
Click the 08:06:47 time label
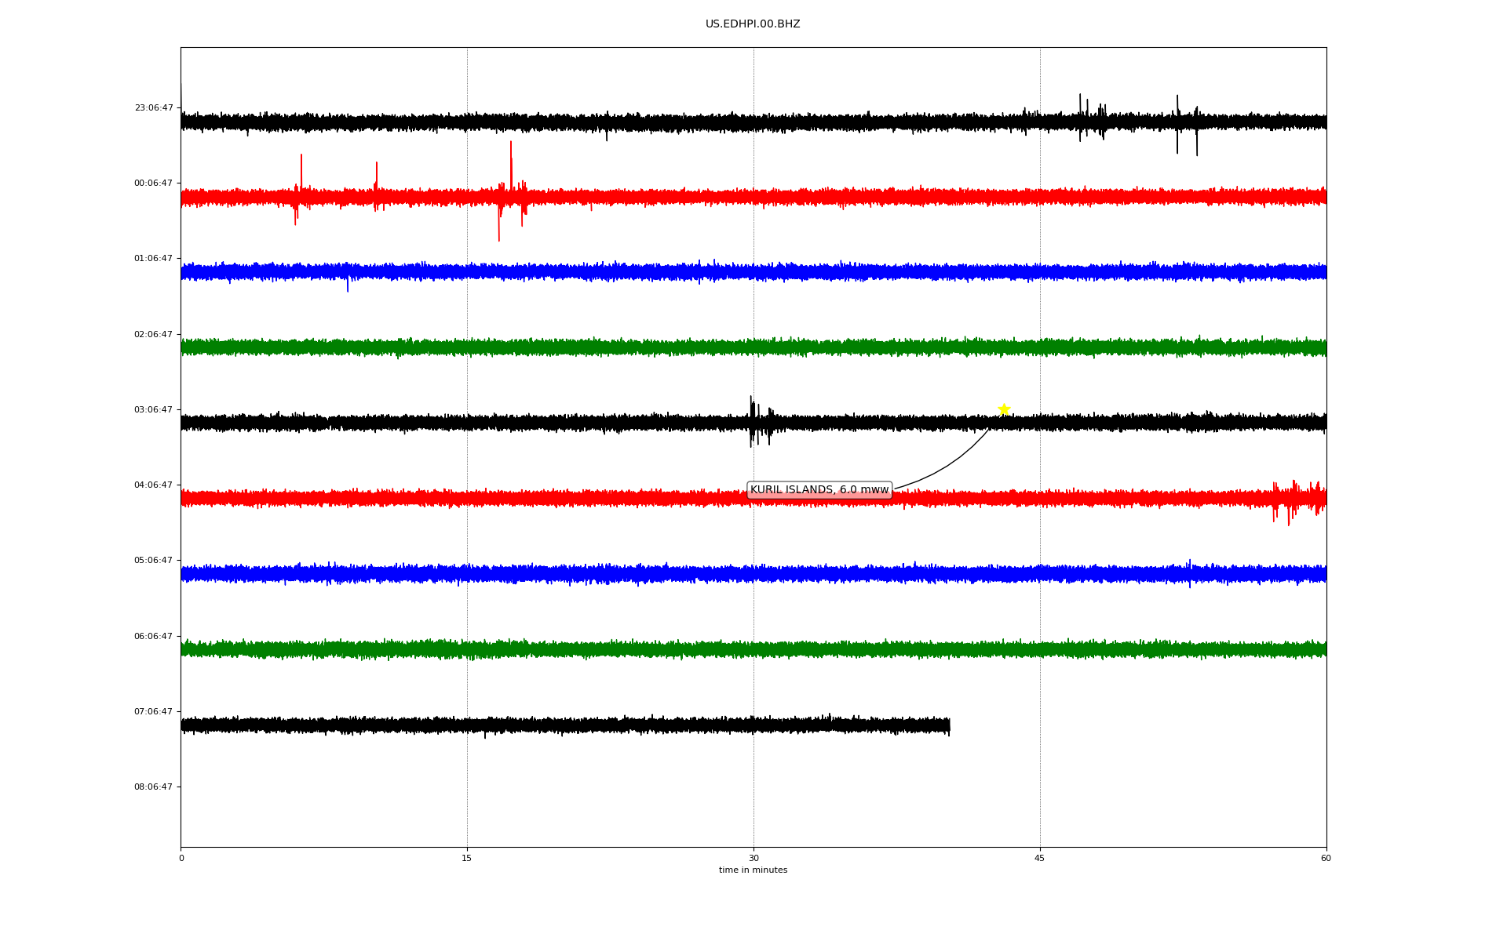(x=154, y=787)
